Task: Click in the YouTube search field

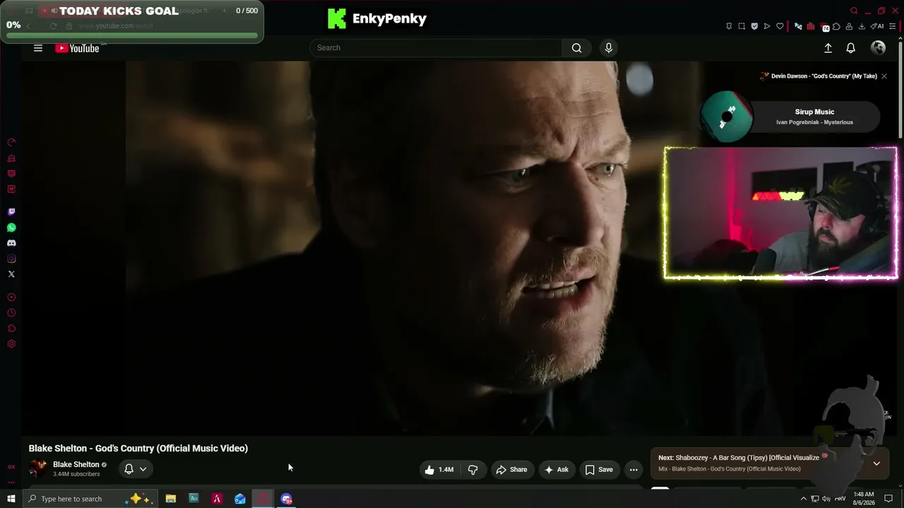Action: 436,48
